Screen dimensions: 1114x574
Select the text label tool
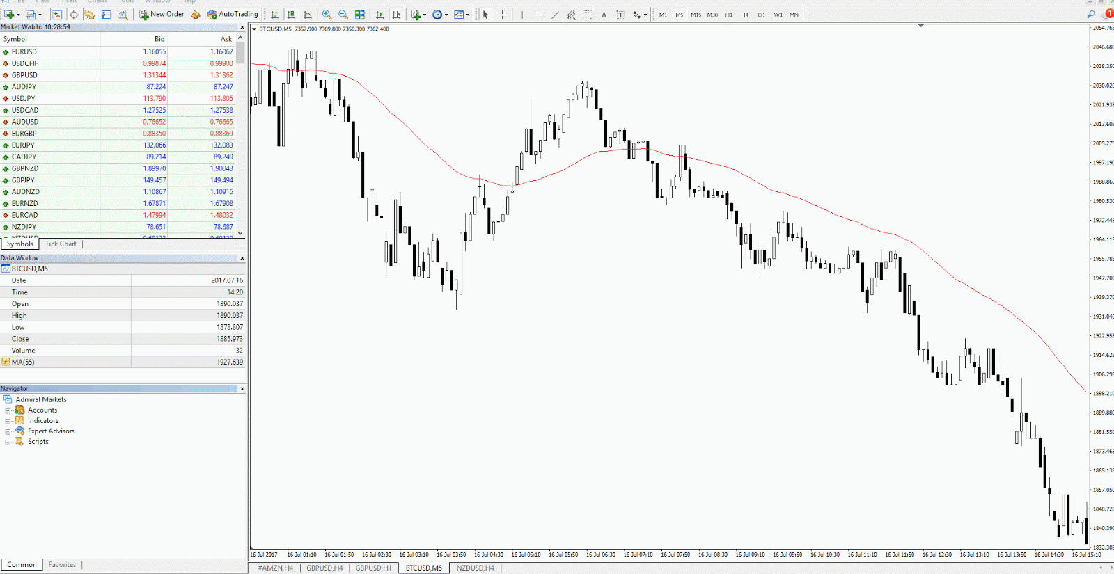pyautogui.click(x=620, y=14)
